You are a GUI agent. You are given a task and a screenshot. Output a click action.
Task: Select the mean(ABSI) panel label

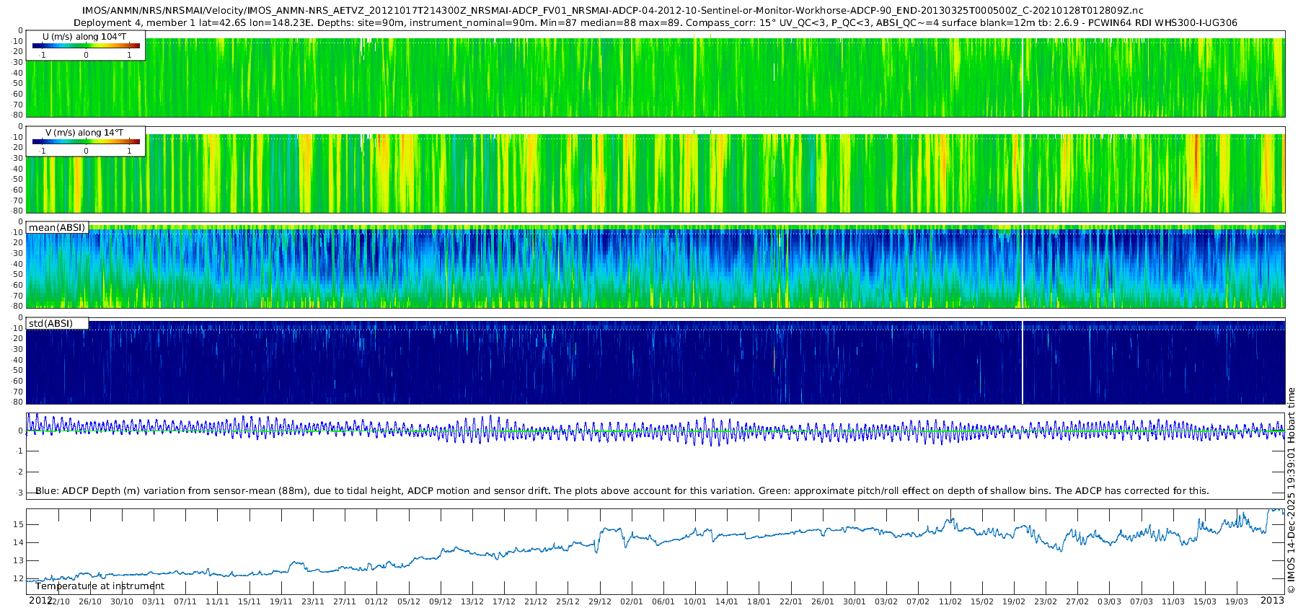(57, 228)
